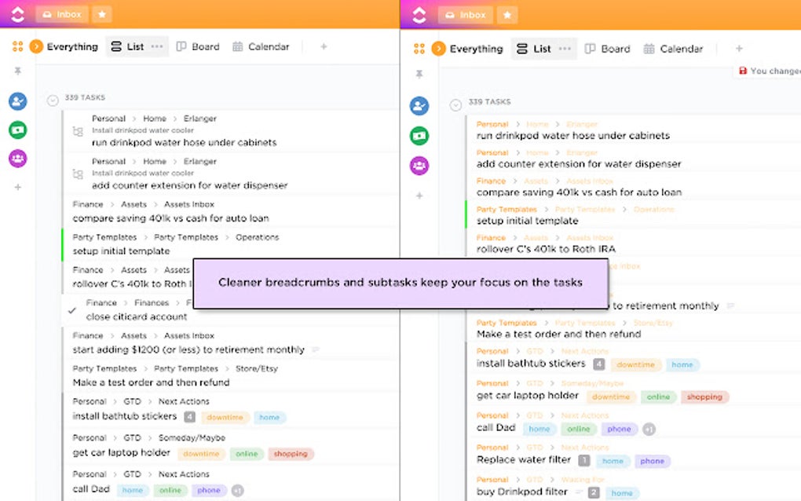Open the Inbox button
The image size is (801, 501).
[x=61, y=13]
